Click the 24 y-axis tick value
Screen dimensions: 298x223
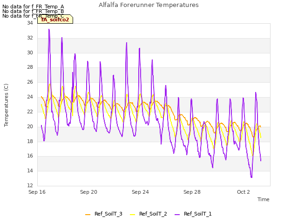[x=30, y=97]
